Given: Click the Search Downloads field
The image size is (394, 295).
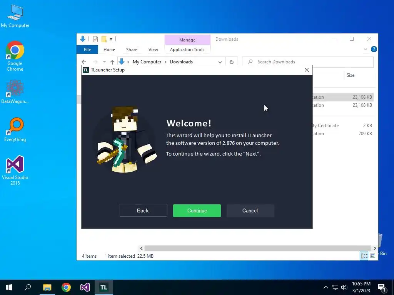Looking at the screenshot, I should tap(307, 62).
